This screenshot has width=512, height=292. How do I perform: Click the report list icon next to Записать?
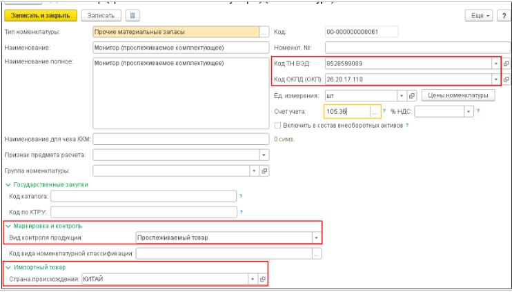[133, 15]
